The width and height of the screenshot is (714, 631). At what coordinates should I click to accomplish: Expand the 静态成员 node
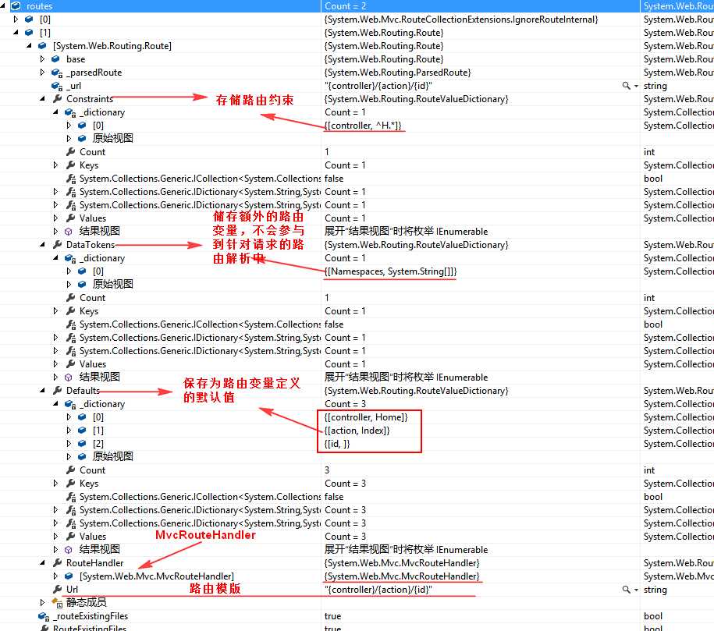coord(42,602)
